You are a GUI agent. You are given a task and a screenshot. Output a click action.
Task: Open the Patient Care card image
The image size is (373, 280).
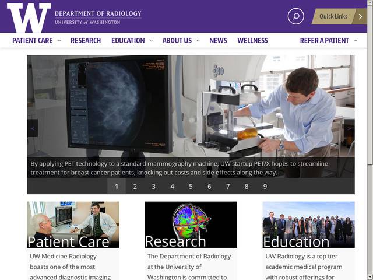(73, 225)
